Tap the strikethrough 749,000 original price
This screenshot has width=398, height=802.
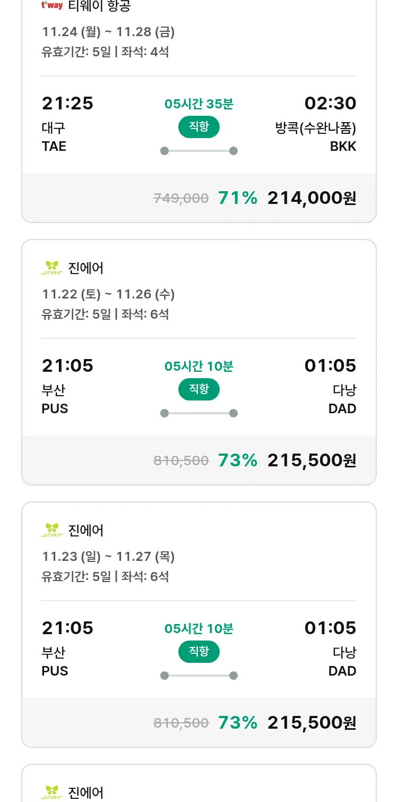tap(181, 199)
